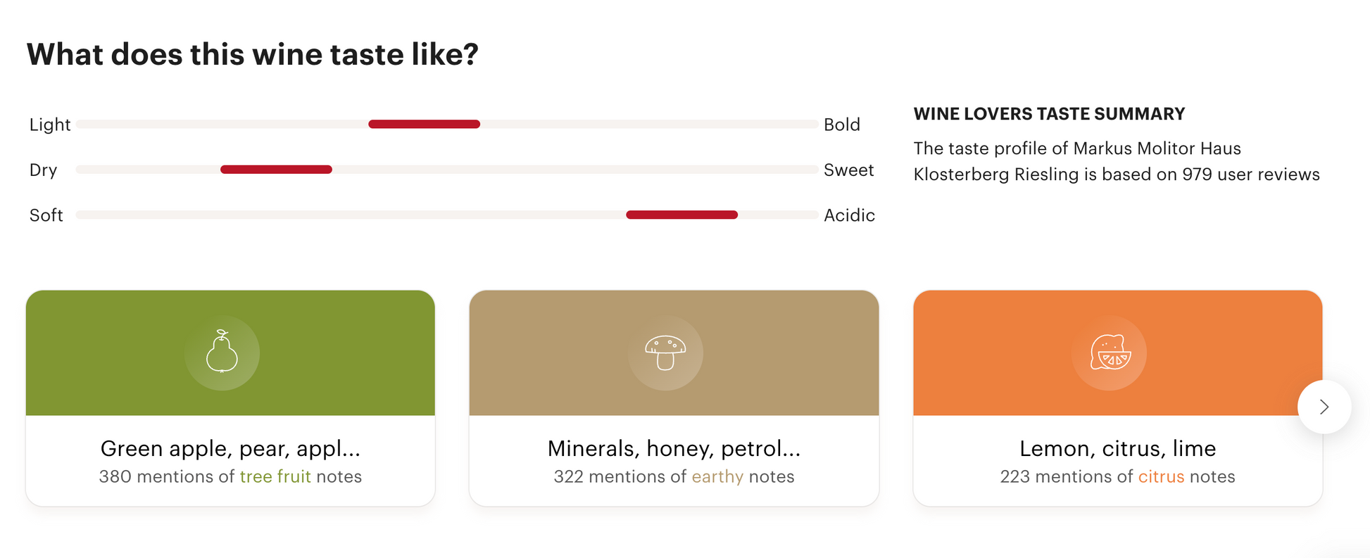Screen dimensions: 1370x558
Task: Click the Dry to Sweet red indicator
Action: [276, 170]
